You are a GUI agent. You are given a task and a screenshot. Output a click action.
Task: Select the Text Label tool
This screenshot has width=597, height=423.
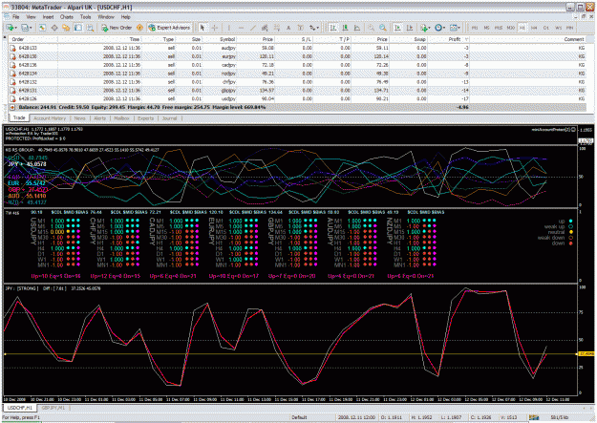[300, 28]
